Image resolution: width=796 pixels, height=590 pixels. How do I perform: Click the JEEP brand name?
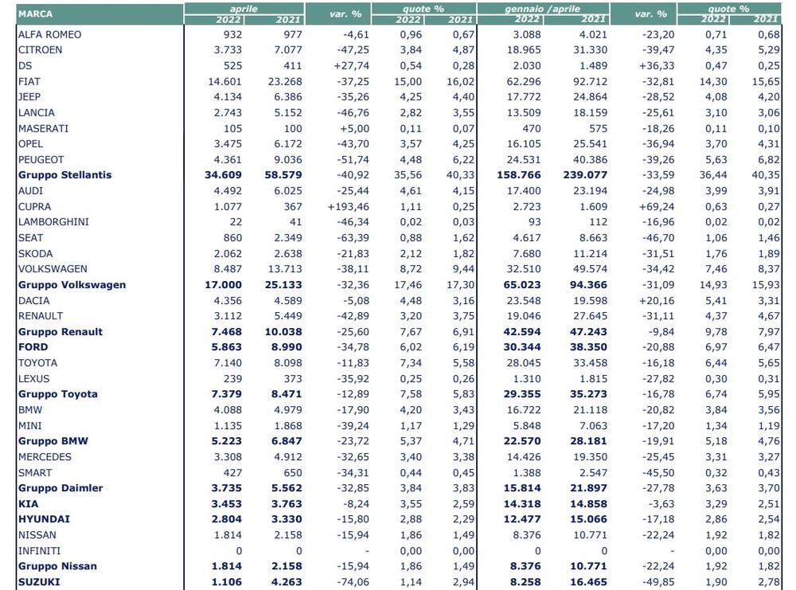[x=29, y=96]
